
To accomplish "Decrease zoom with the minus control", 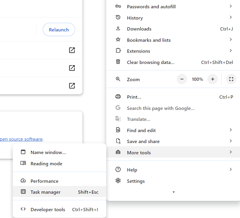I will pyautogui.click(x=182, y=79).
